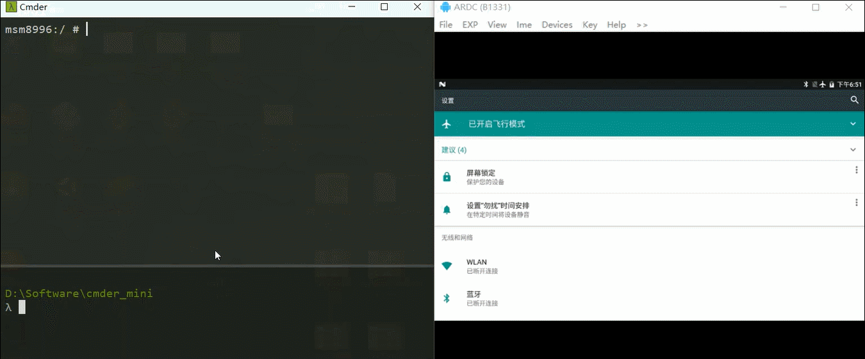Maximize the ARDC window

click(815, 7)
